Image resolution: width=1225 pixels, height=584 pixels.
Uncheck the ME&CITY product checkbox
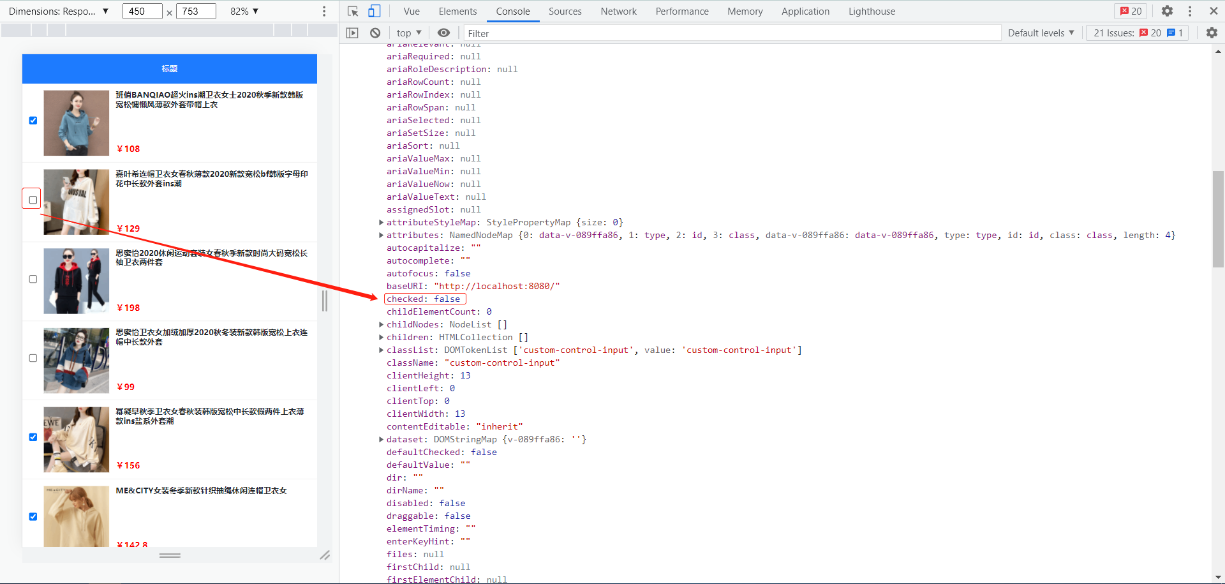click(x=33, y=516)
